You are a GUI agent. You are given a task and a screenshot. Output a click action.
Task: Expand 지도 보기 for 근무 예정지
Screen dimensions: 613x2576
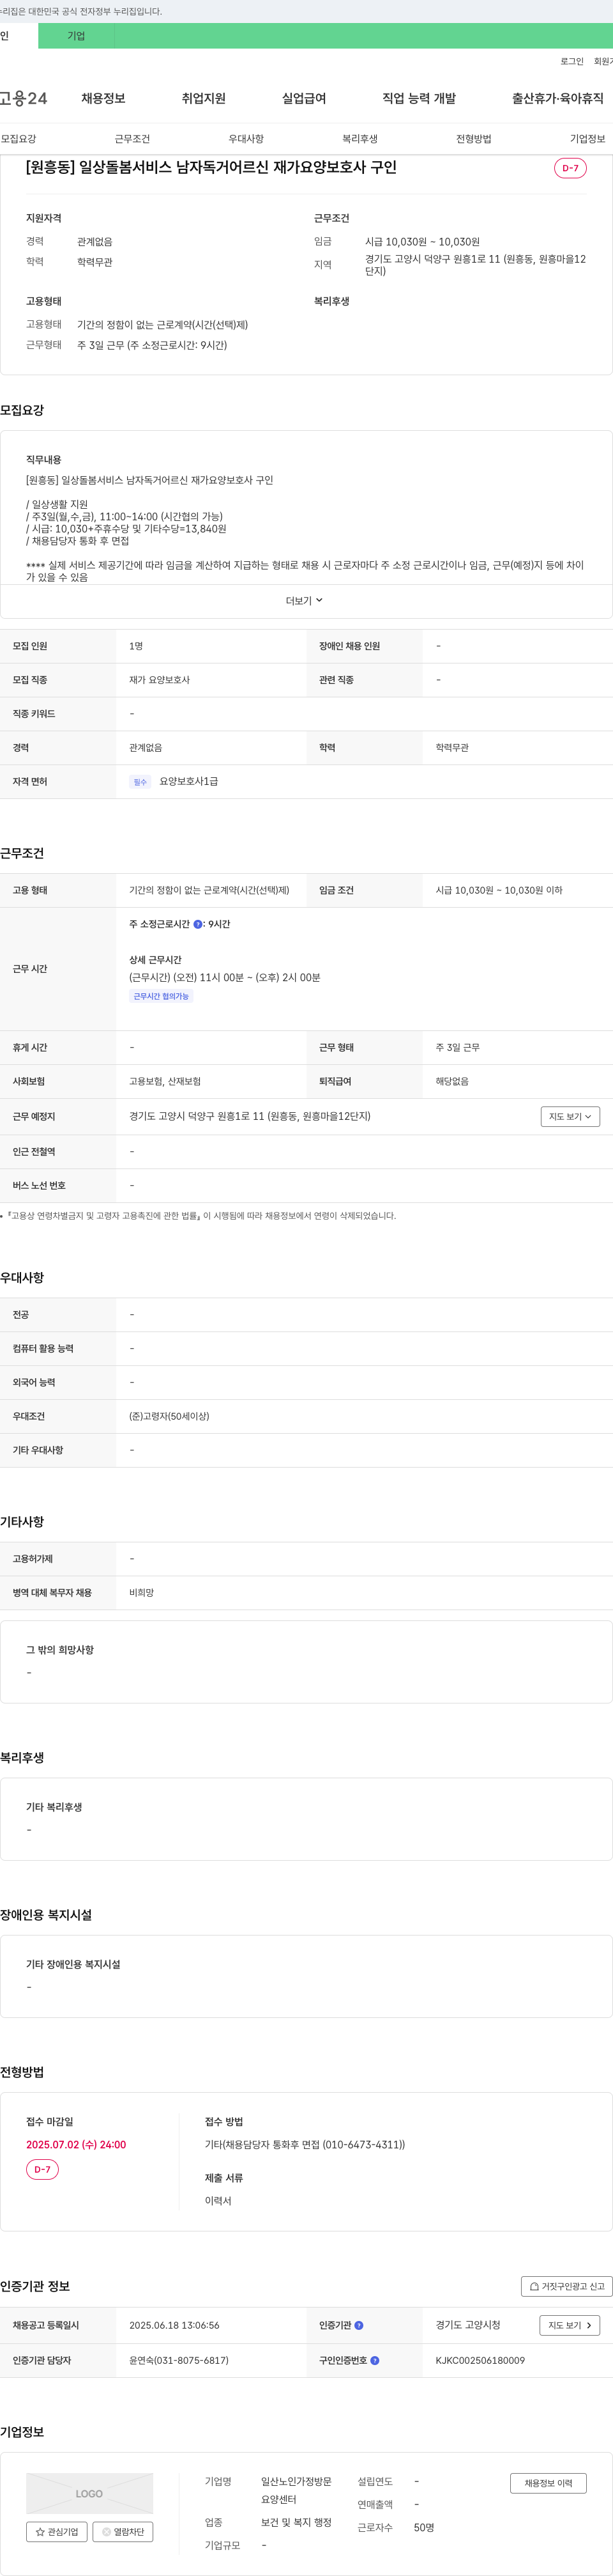pos(570,1116)
